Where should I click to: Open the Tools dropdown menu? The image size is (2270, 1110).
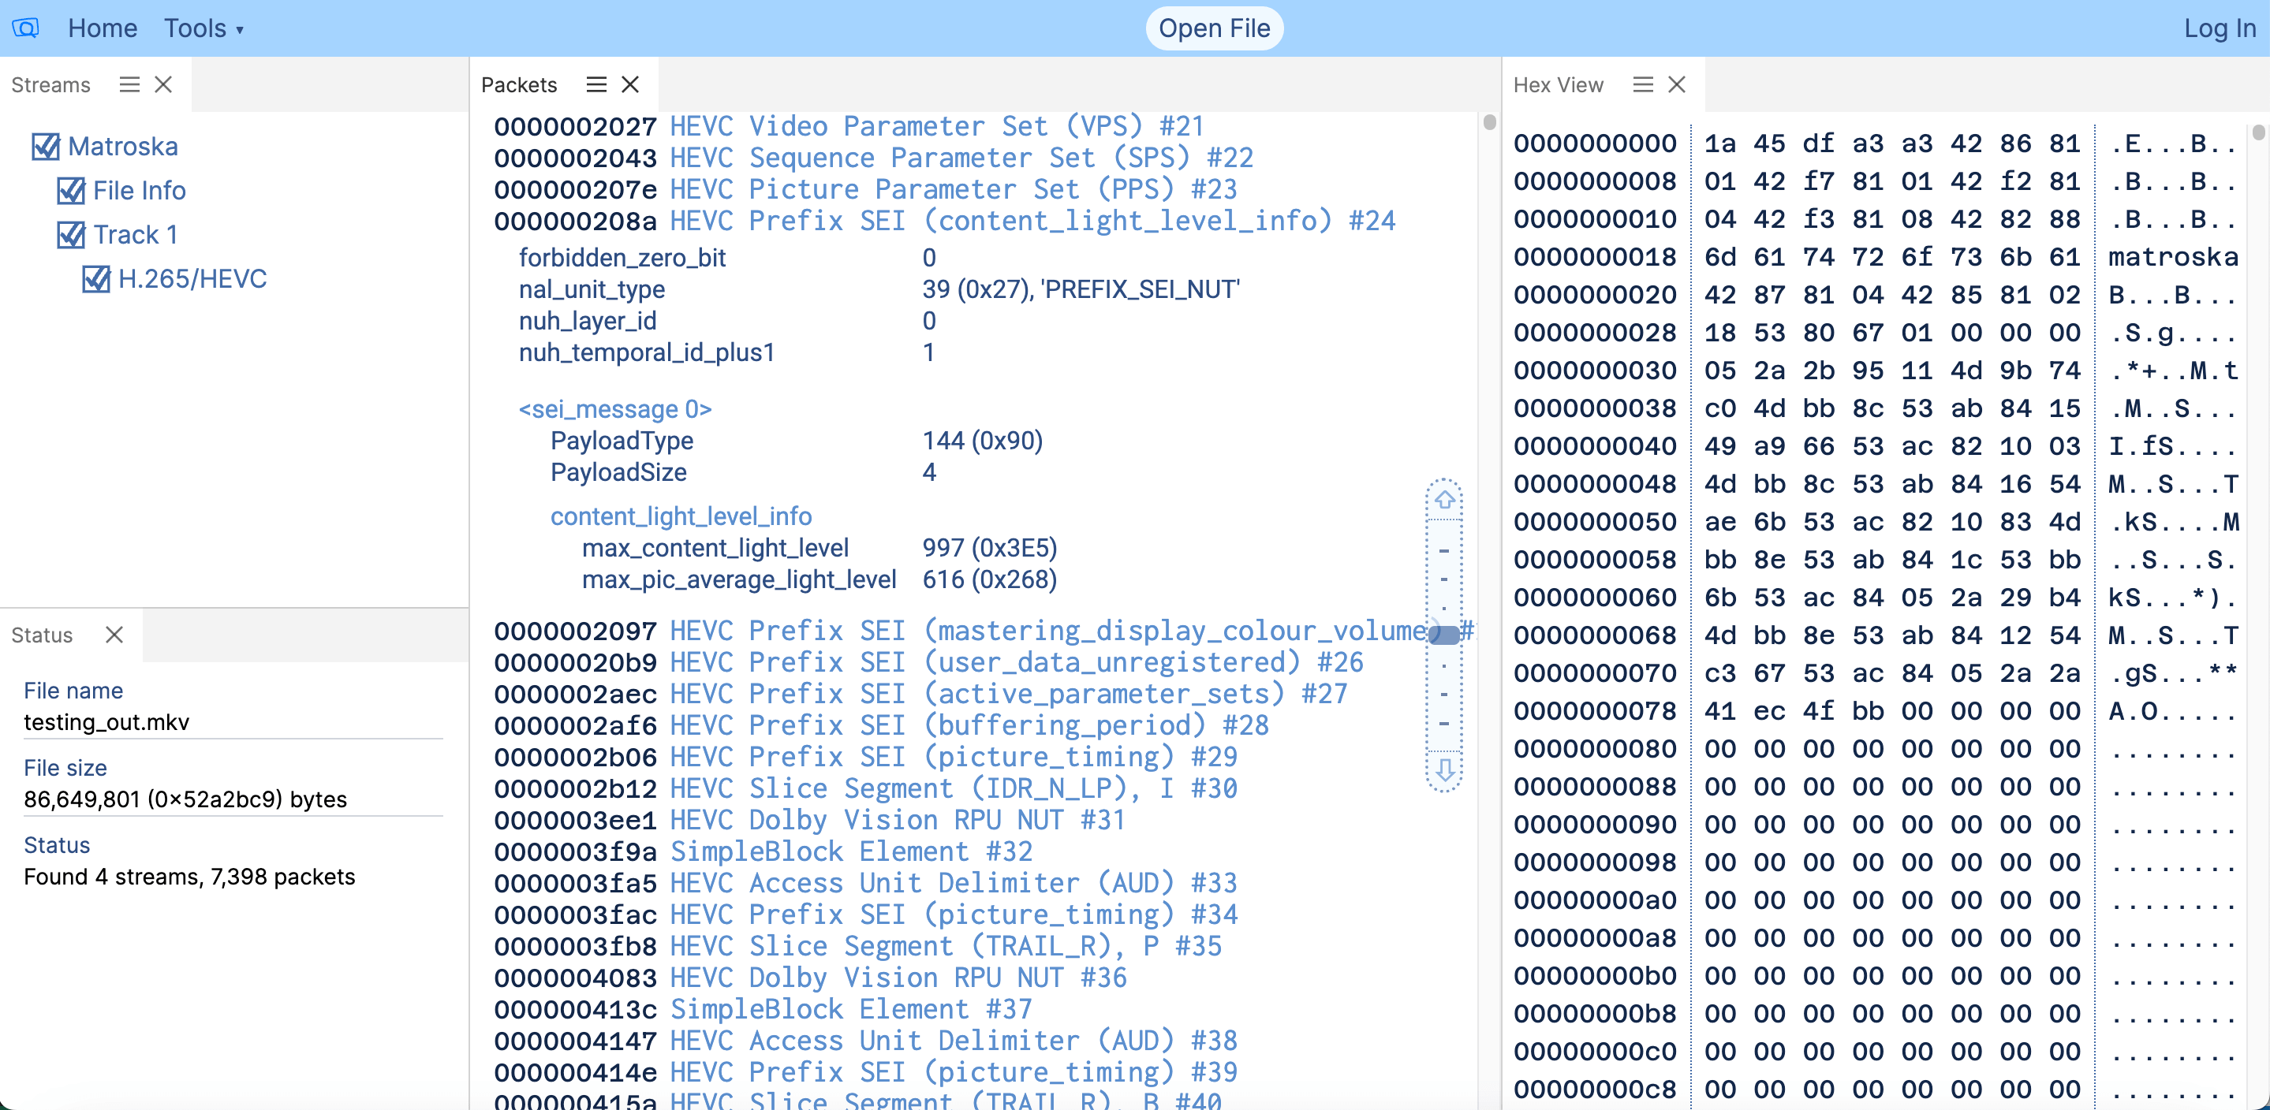click(x=203, y=28)
